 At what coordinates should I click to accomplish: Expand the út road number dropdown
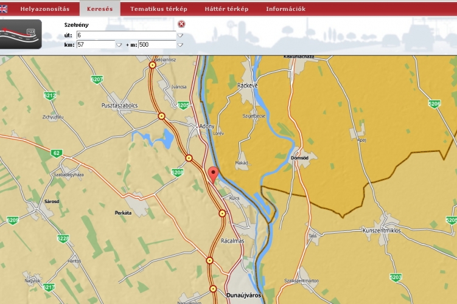(x=180, y=35)
